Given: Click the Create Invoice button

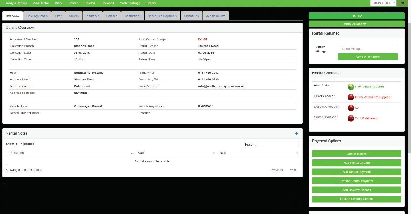Looking at the screenshot, I should (356, 154).
